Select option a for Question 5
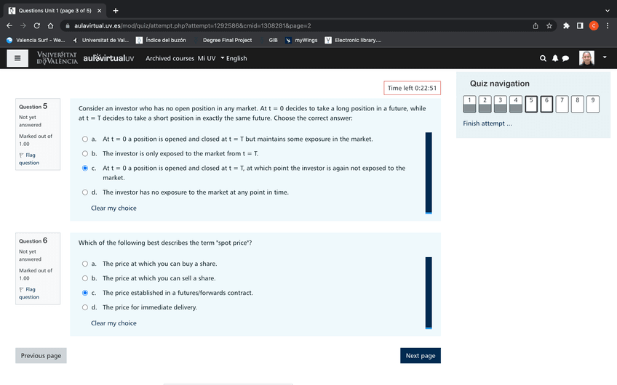This screenshot has height=385, width=617. (85, 139)
